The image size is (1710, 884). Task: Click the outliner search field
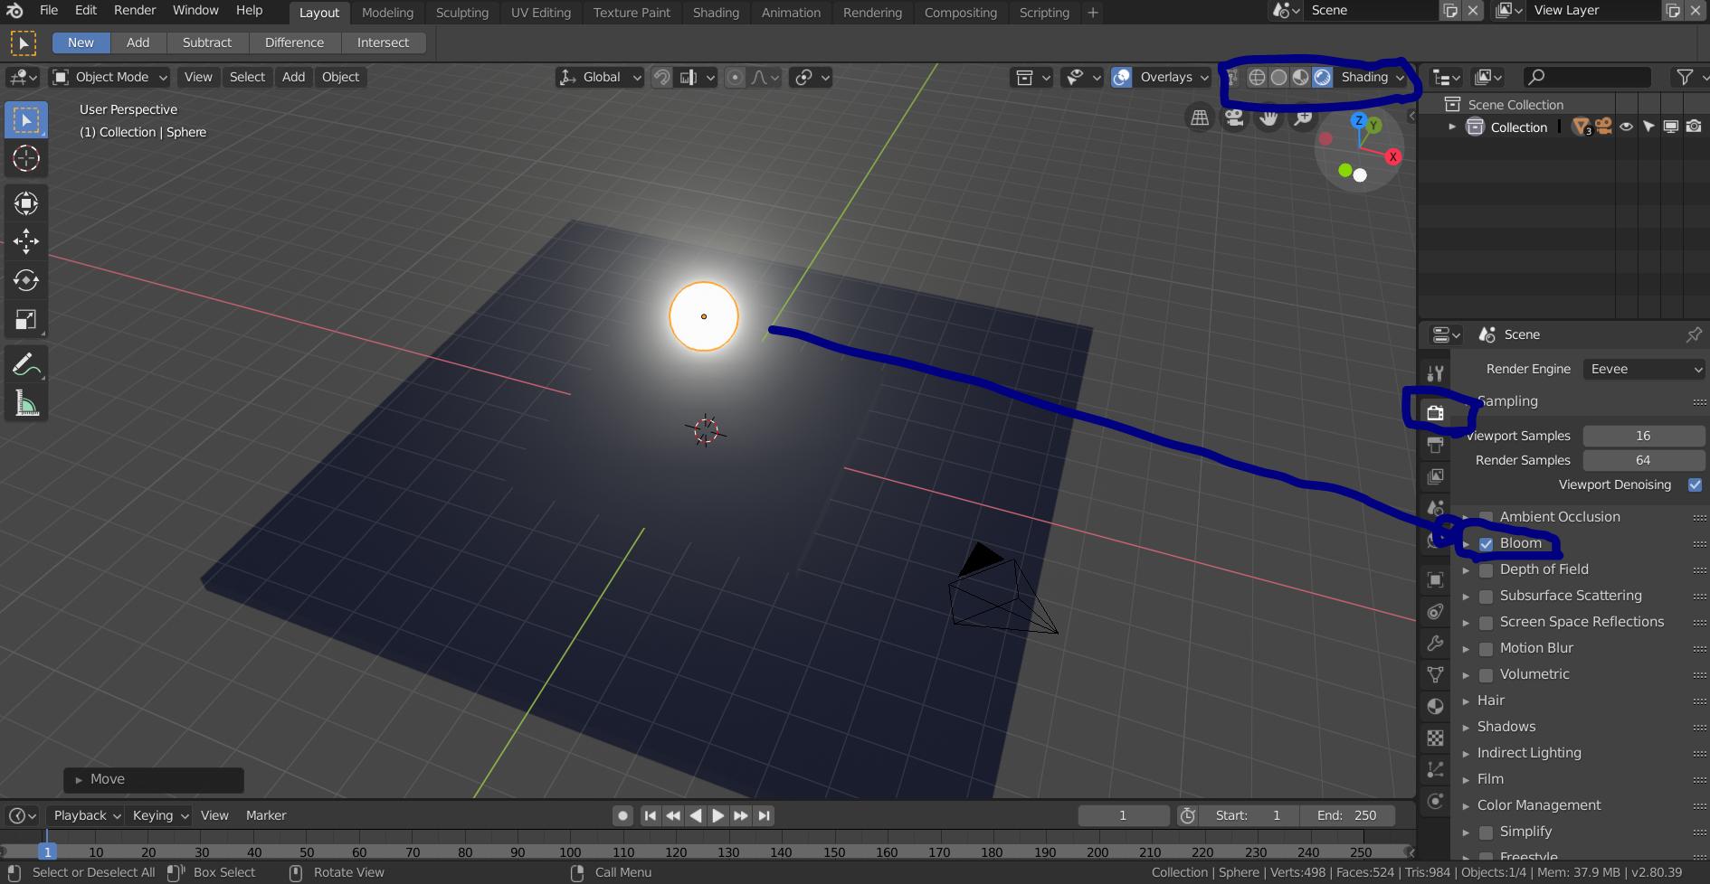(x=1588, y=78)
